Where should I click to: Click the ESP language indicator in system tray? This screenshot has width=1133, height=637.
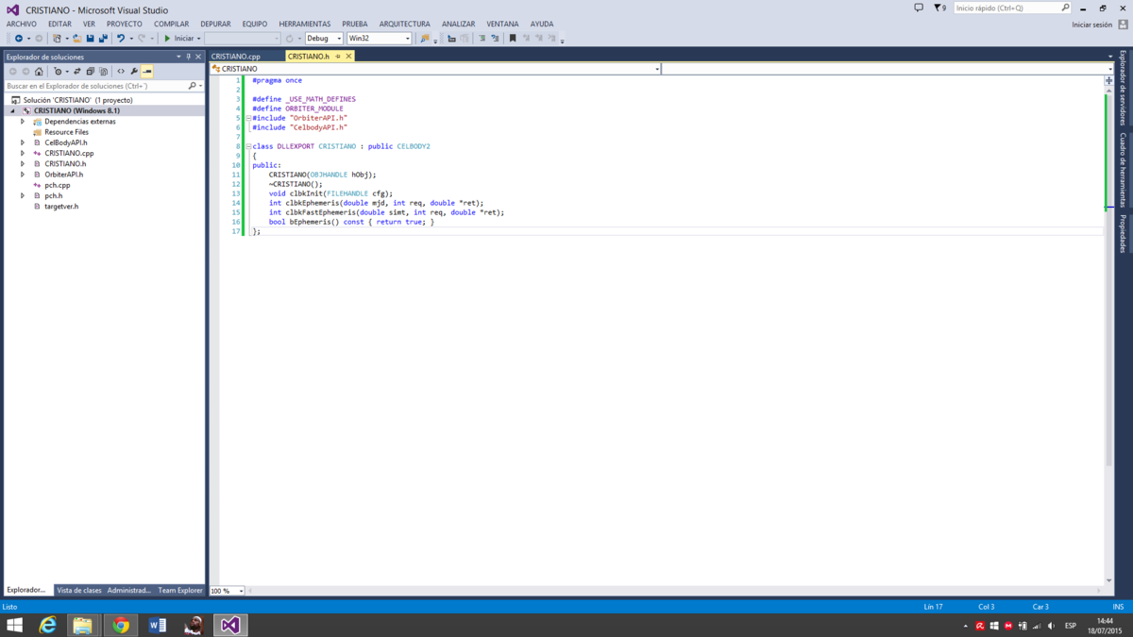(1071, 626)
